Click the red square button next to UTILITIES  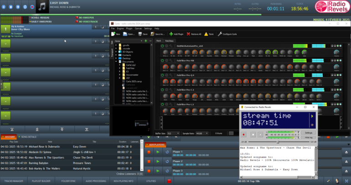click(x=169, y=181)
